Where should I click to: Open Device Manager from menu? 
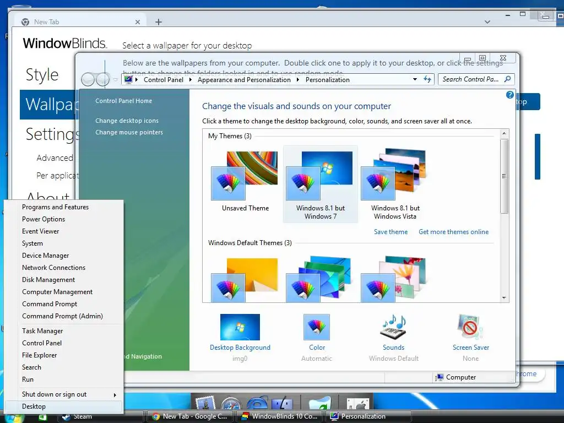45,256
